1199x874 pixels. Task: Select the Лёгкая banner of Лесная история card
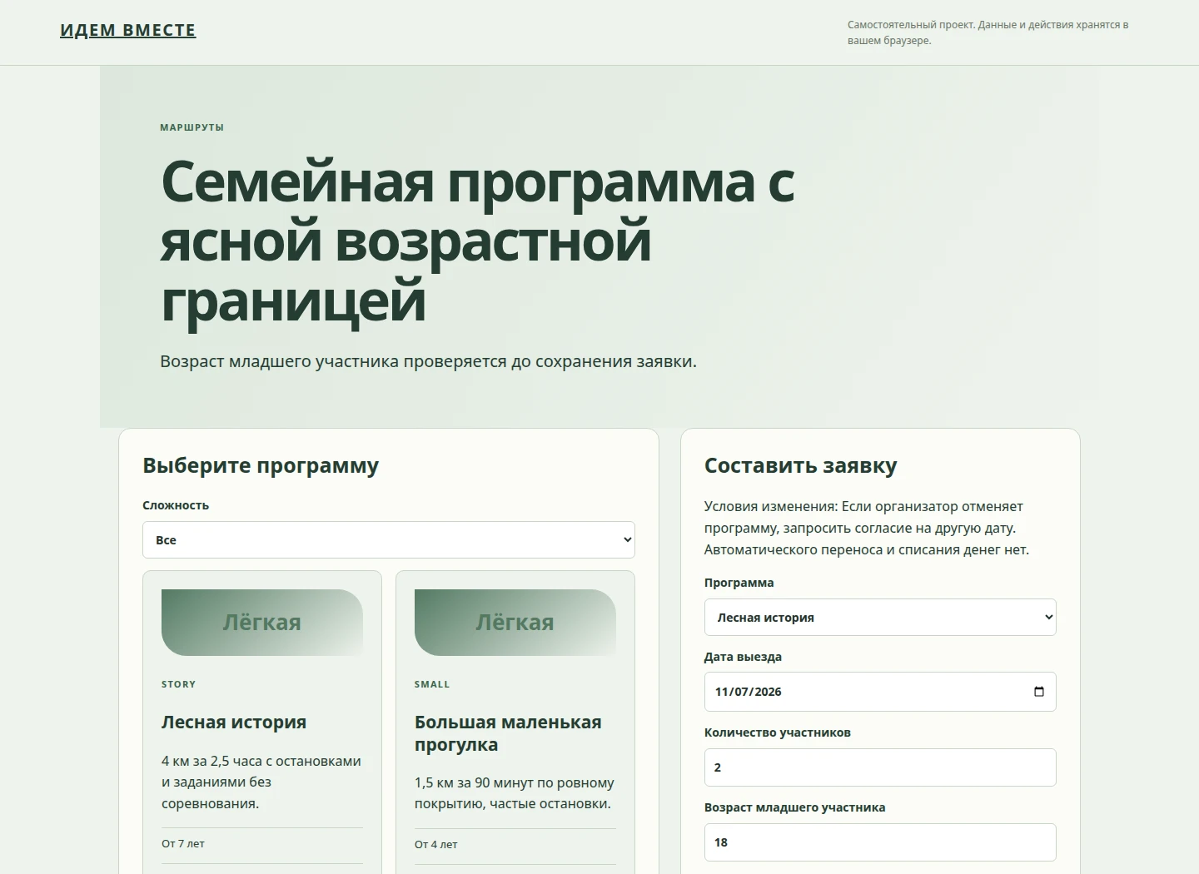point(262,623)
